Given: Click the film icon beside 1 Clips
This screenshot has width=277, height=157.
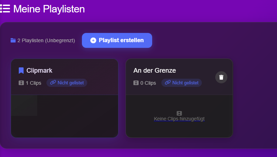Looking at the screenshot, I should [21, 83].
